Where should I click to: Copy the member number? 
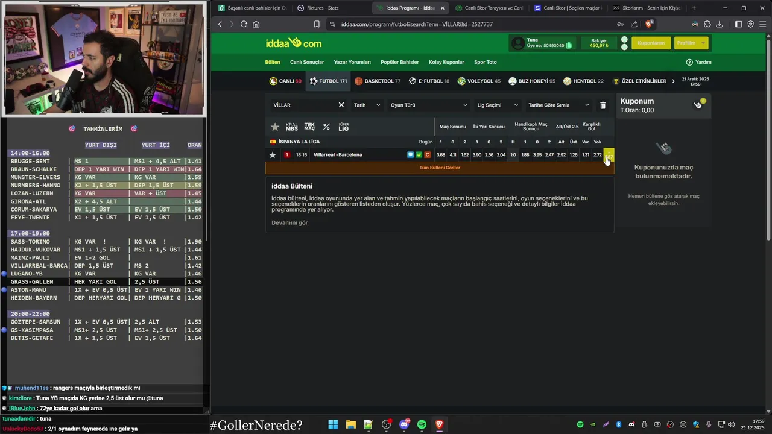pyautogui.click(x=569, y=46)
